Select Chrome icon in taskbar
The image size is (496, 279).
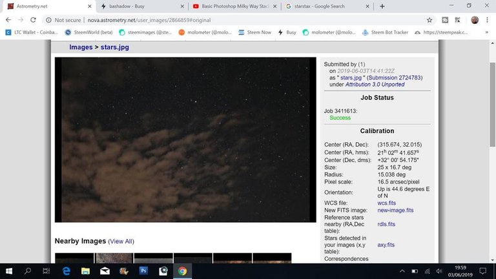182,271
